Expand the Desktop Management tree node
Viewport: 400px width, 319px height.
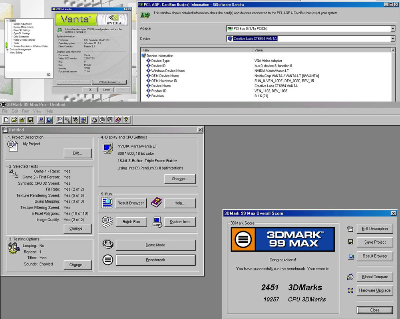pyautogui.click(x=8, y=50)
